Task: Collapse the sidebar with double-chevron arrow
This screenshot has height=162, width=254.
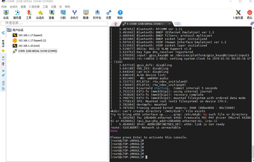Action: pos(3,33)
